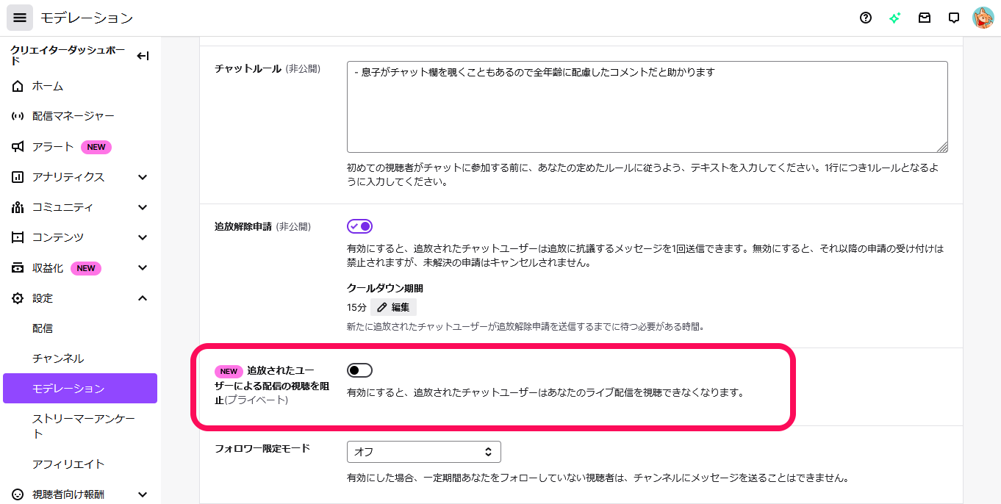Click inside the チャットルール text area
This screenshot has height=504, width=1001.
pyautogui.click(x=647, y=107)
